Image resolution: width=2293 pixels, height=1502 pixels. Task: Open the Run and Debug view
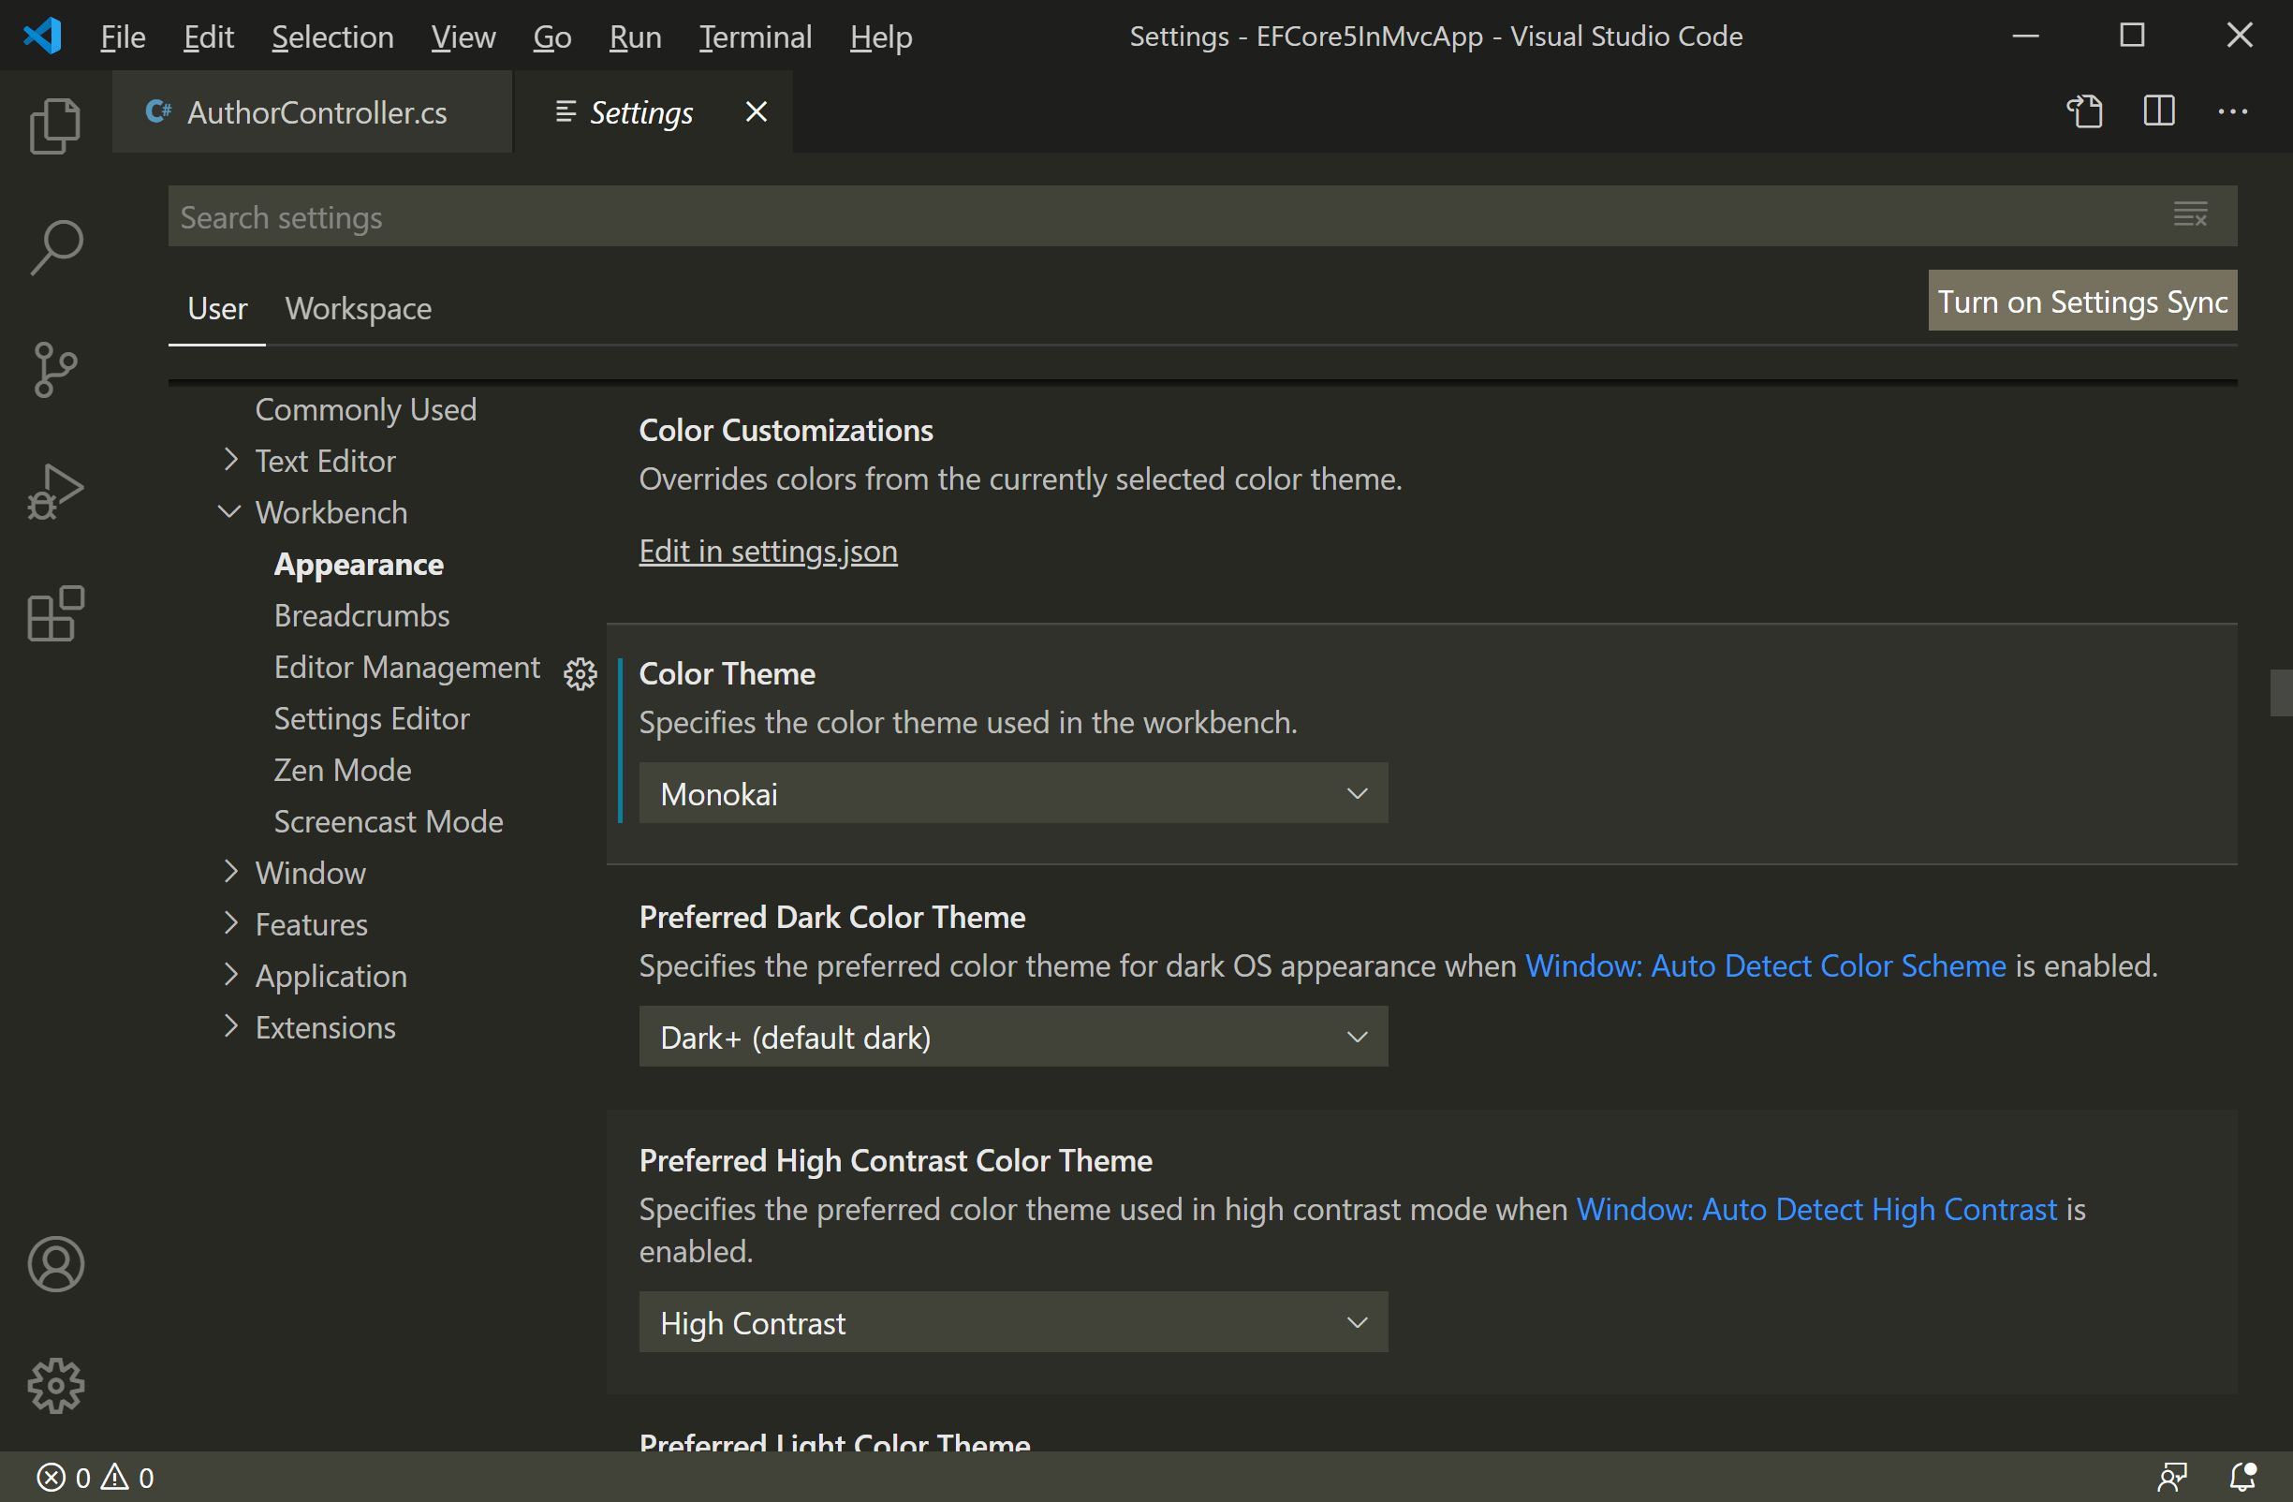(55, 492)
